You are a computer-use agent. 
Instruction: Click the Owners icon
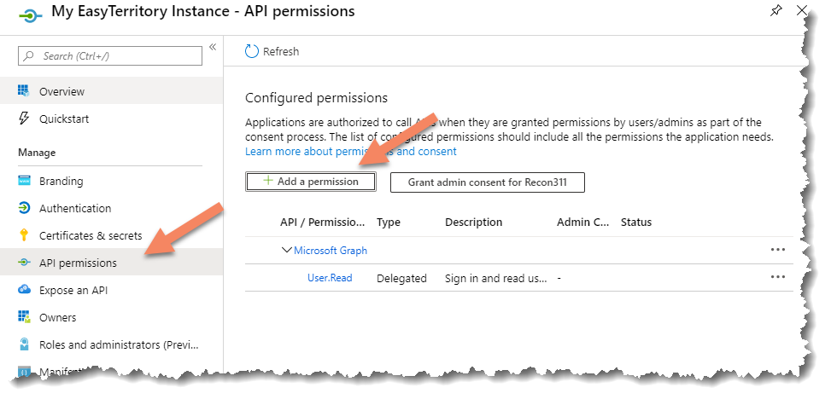click(x=24, y=317)
